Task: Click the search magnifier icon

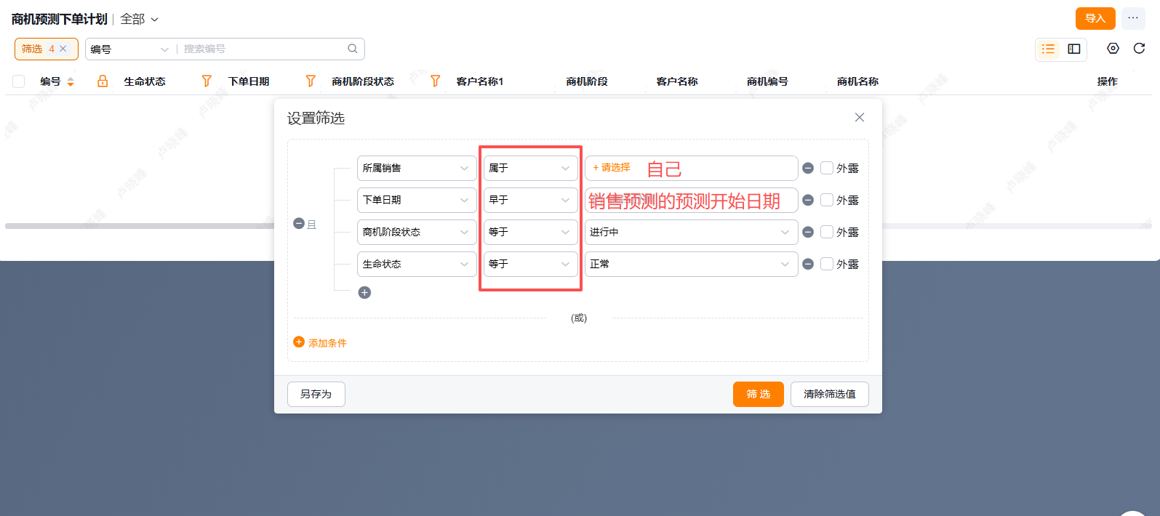Action: coord(353,49)
